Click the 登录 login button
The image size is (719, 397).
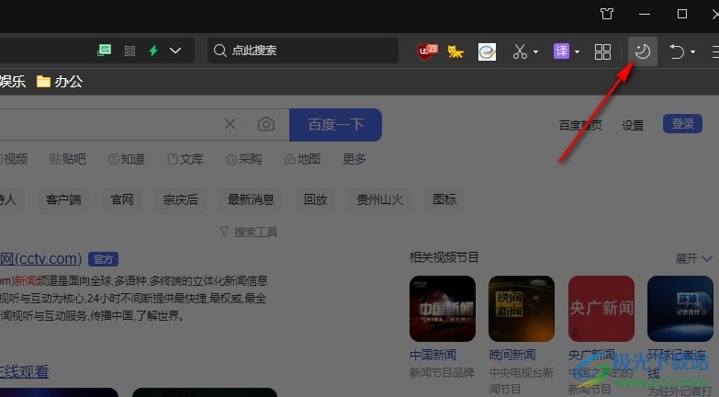(x=683, y=123)
